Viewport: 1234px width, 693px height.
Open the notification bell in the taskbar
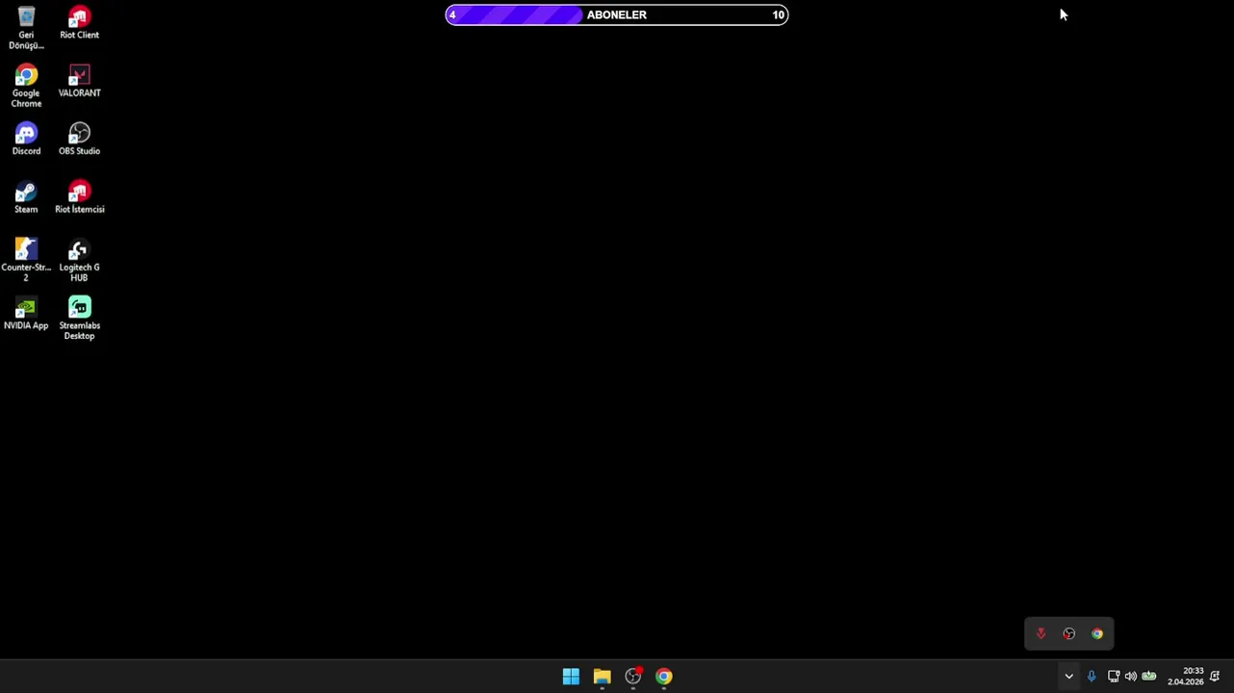click(1215, 677)
